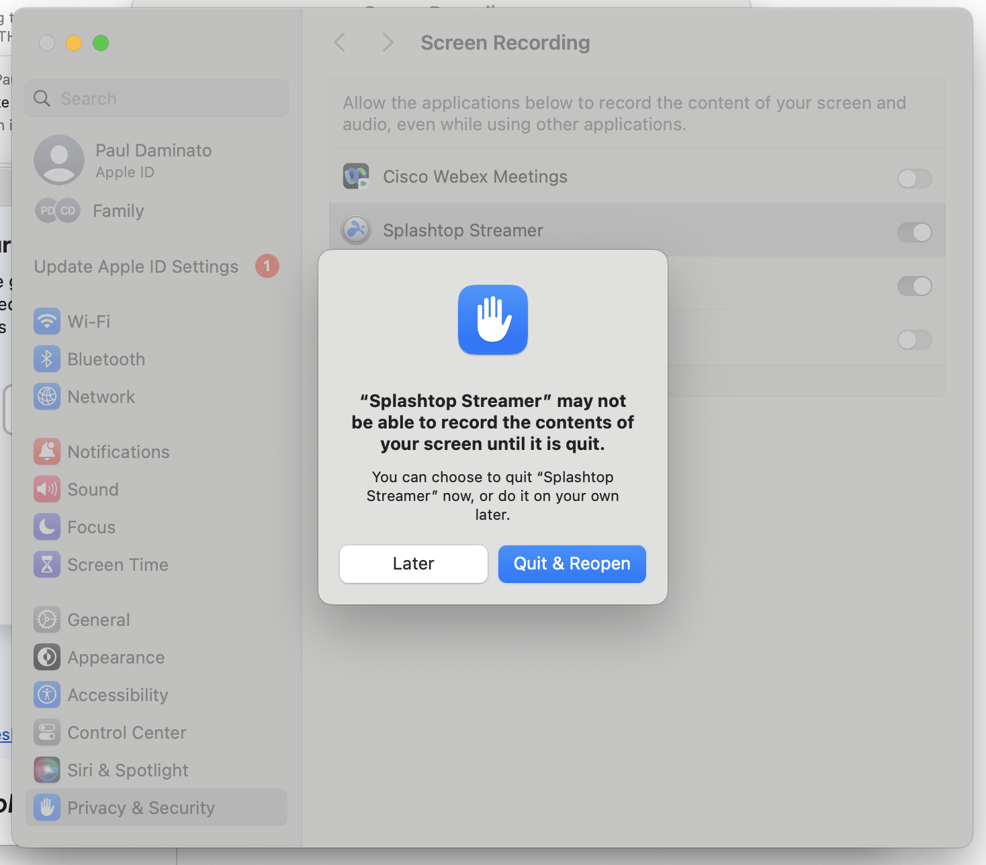Click the Bluetooth sidebar icon
The width and height of the screenshot is (986, 865).
click(x=47, y=359)
